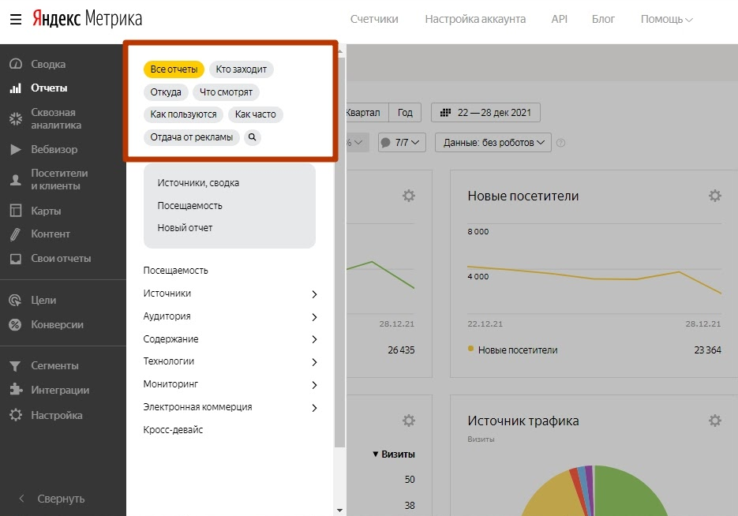This screenshot has width=738, height=516.
Task: Click the Отчеты bar chart icon
Action: coord(16,88)
